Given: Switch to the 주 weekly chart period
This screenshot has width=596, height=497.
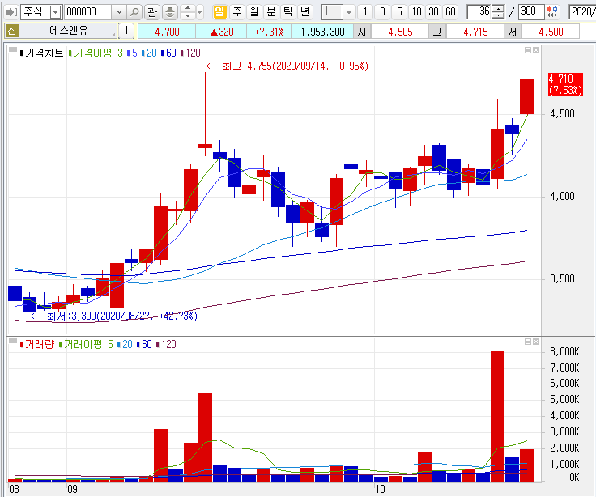Looking at the screenshot, I should pos(236,12).
